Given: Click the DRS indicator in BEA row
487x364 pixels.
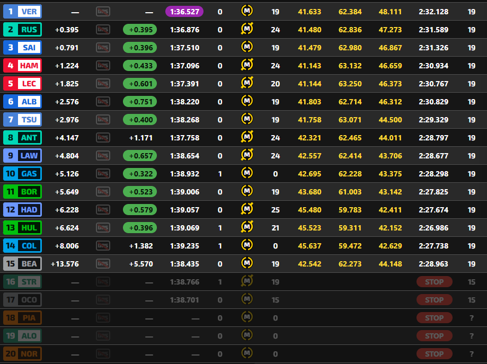Looking at the screenshot, I should [x=103, y=264].
